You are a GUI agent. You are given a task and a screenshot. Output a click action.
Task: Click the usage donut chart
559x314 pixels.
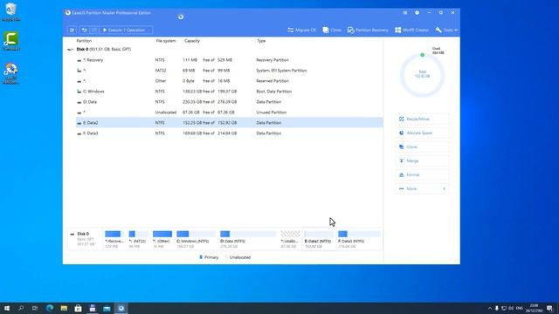(x=422, y=75)
